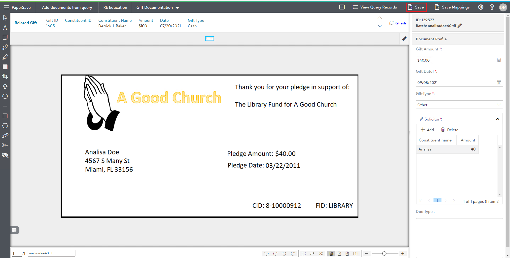The image size is (510, 258).
Task: Open the settings gear icon
Action: pos(481,7)
